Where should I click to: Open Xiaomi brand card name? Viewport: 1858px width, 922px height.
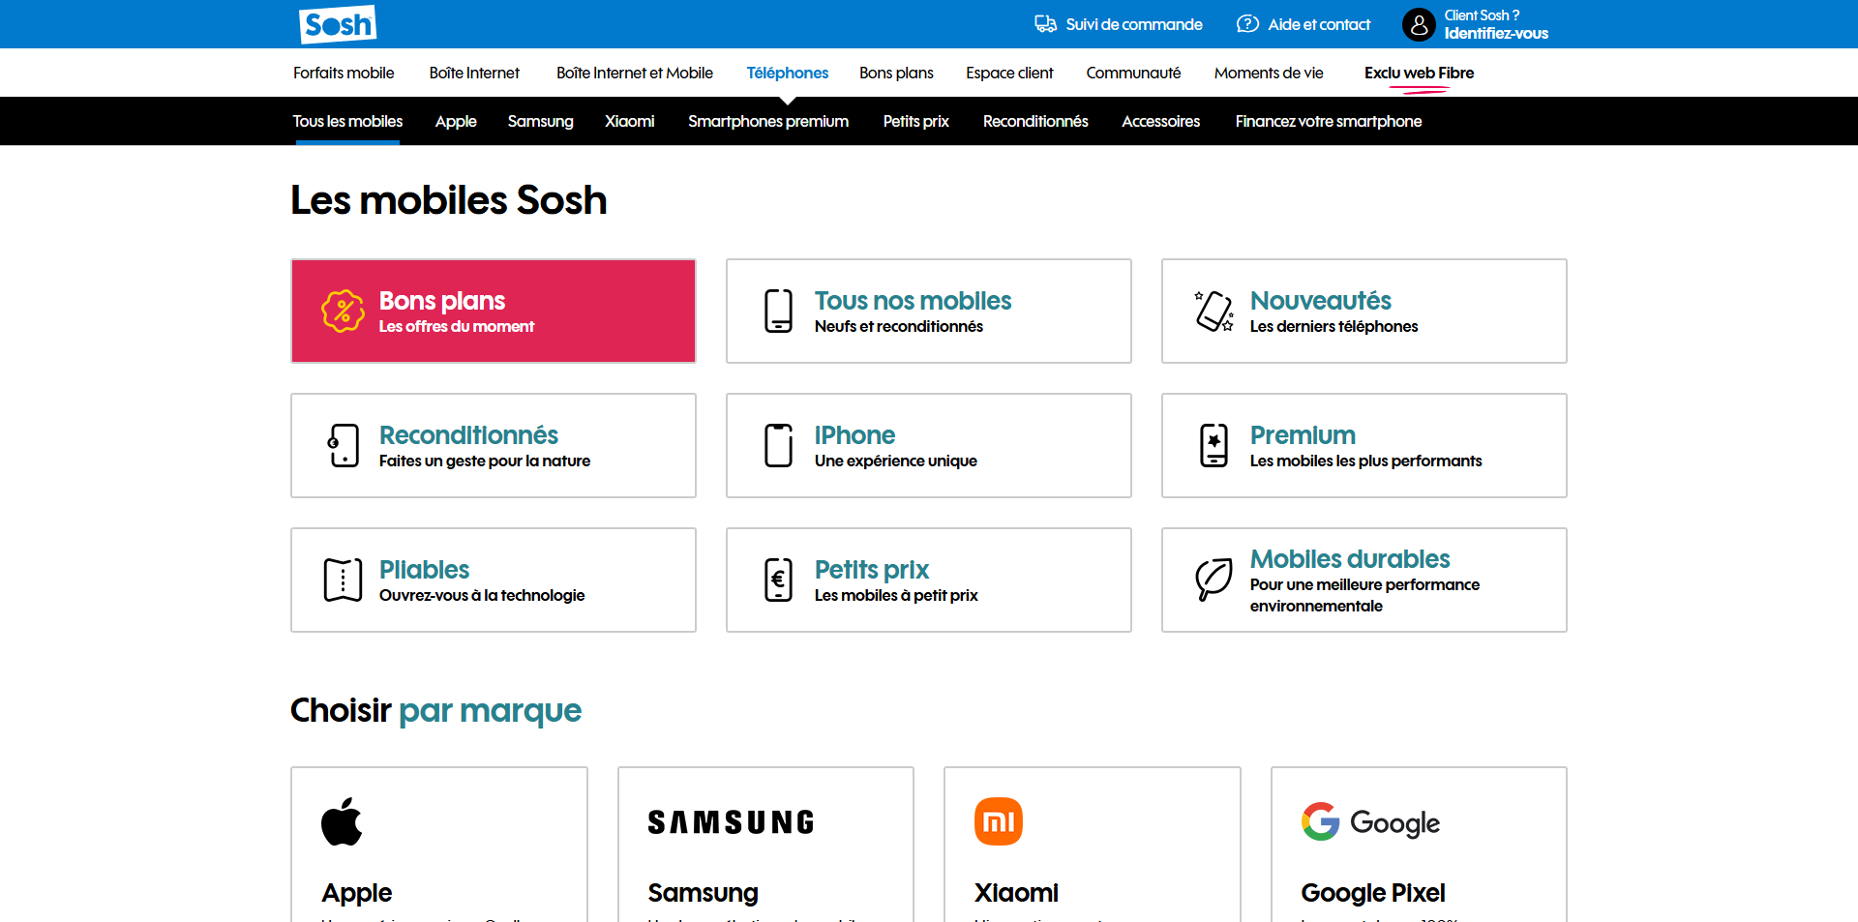pos(1016,893)
